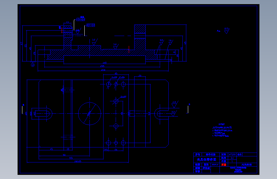Select the 180.25 dimension in plan view

[78, 161]
